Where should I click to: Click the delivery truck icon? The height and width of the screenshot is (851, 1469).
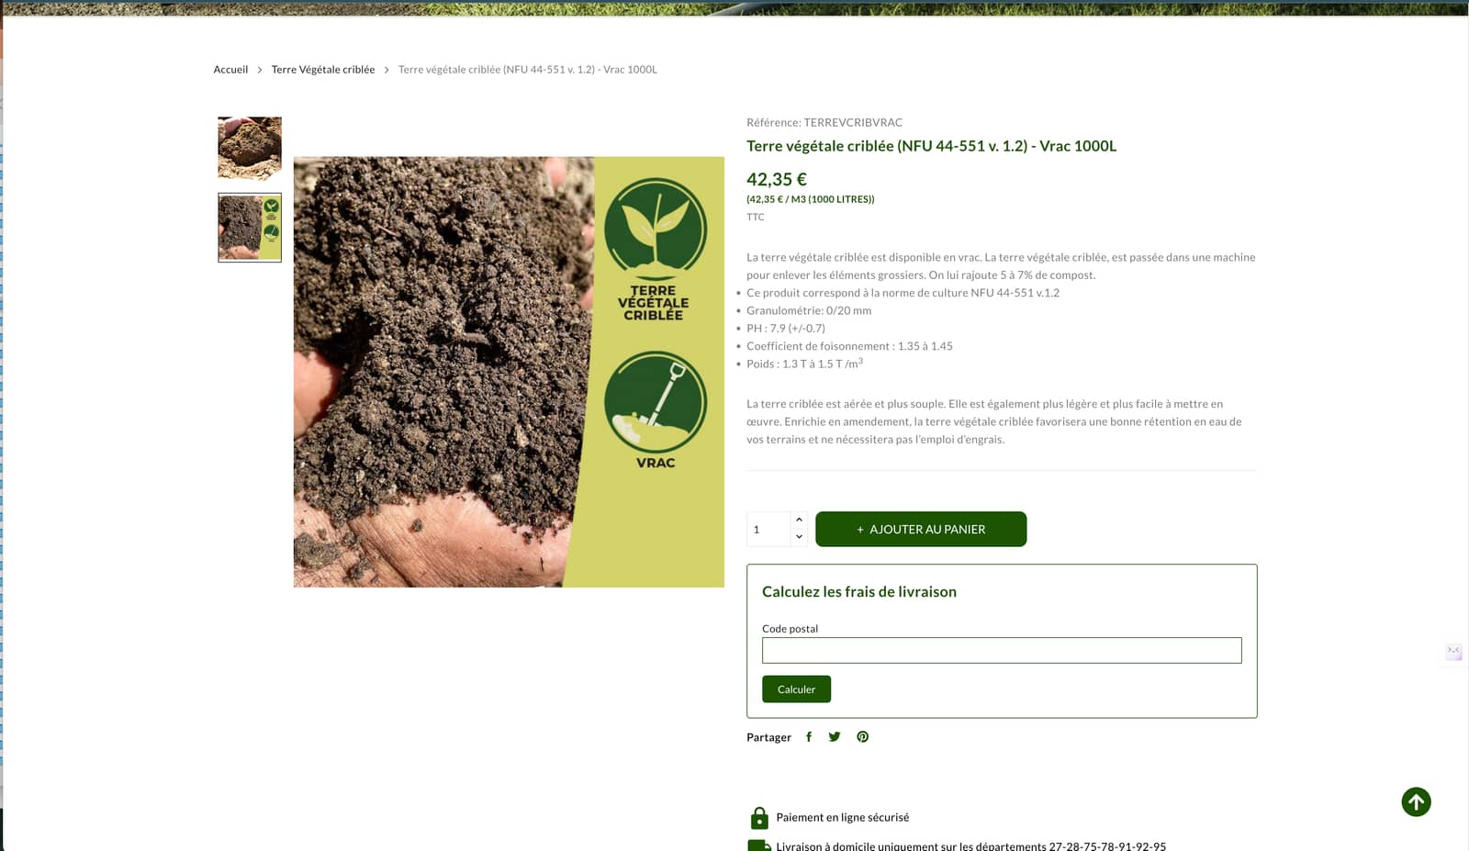point(759,845)
